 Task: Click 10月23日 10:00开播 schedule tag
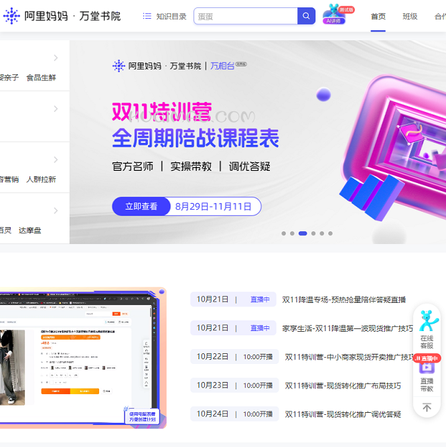tap(234, 385)
